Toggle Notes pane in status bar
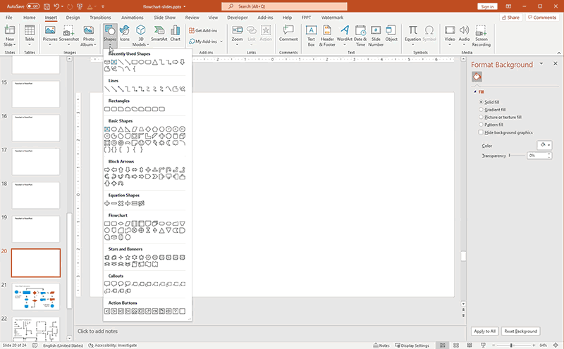Image resolution: width=564 pixels, height=349 pixels. click(381, 345)
